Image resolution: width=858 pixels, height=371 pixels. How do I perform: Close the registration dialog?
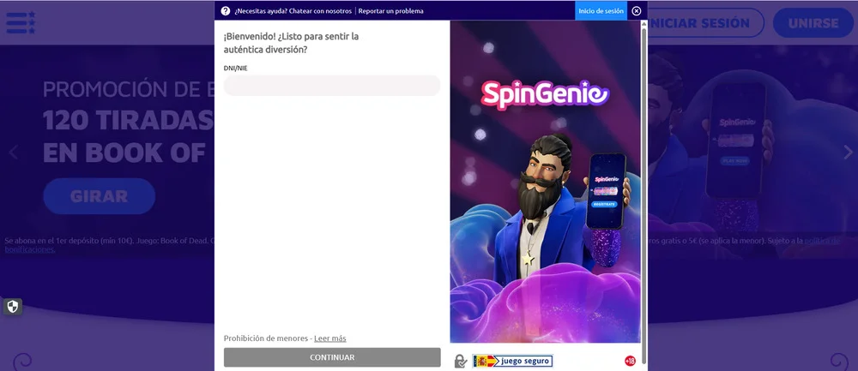click(637, 11)
